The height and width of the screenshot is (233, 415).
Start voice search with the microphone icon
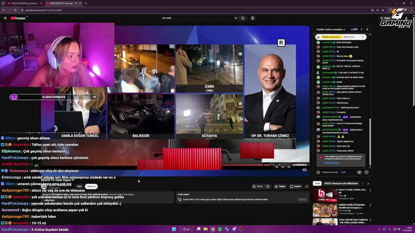click(253, 18)
